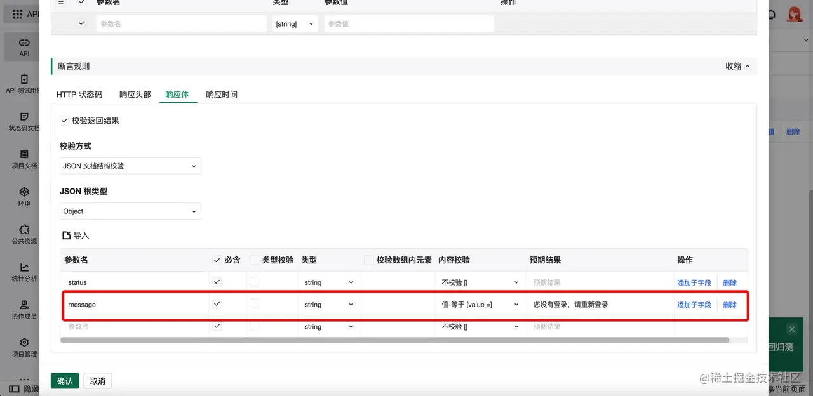Open the 校验方式 JSON 文档结构校验 dropdown
813x396 pixels.
click(x=130, y=166)
